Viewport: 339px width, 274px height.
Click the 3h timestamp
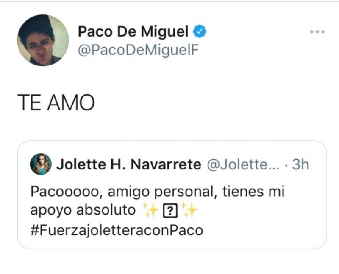pos(300,164)
